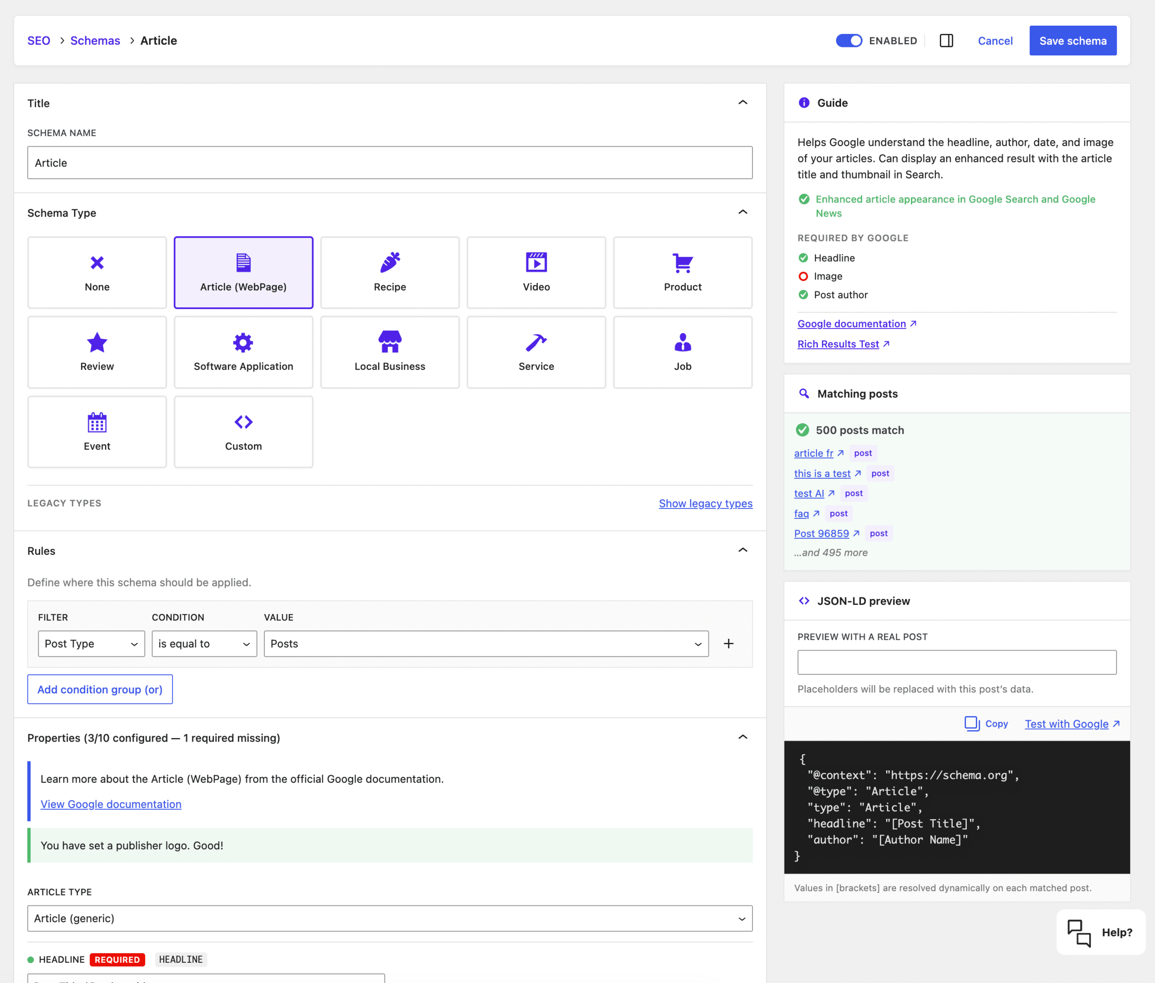Choose the Video schema type

pyautogui.click(x=536, y=272)
